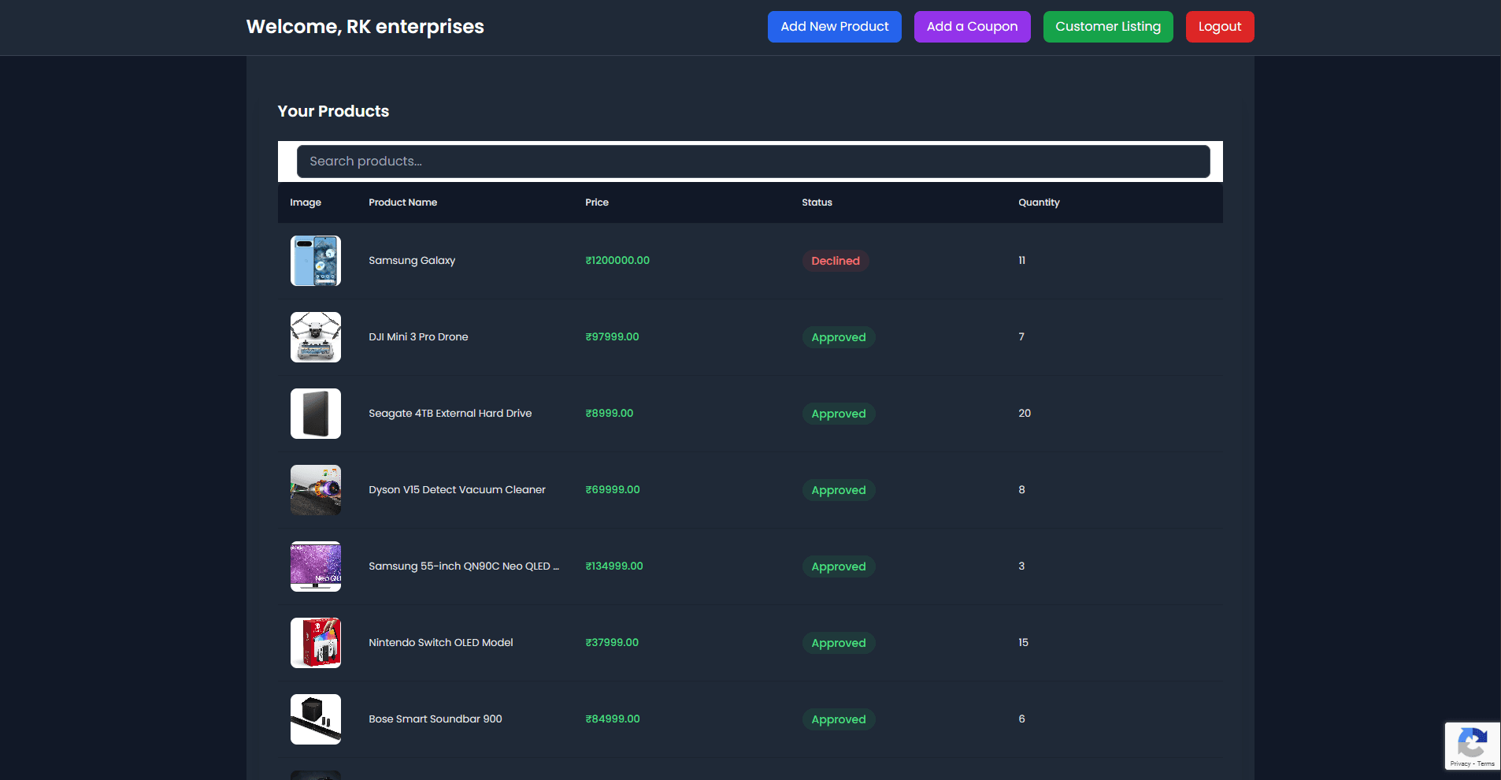The height and width of the screenshot is (780, 1501).
Task: Click the DJI Mini 3 Pro Drone image
Action: point(315,336)
